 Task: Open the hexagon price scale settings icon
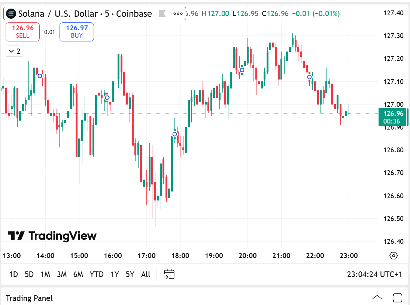click(x=393, y=256)
